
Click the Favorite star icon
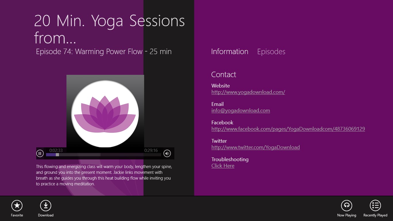[17, 205]
